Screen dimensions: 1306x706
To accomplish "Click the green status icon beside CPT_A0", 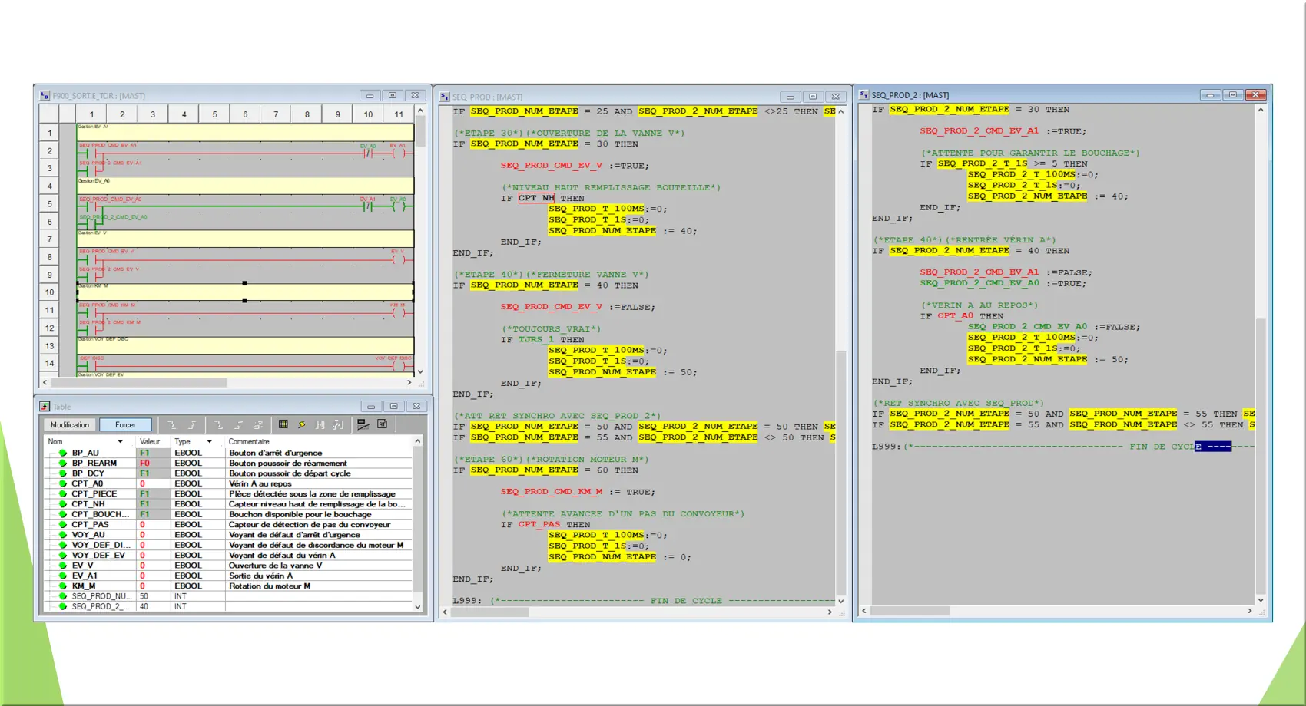I will tap(63, 483).
